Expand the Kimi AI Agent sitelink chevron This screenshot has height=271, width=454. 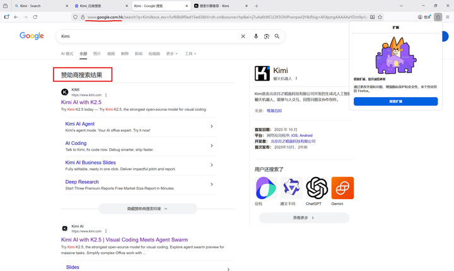[x=212, y=126]
